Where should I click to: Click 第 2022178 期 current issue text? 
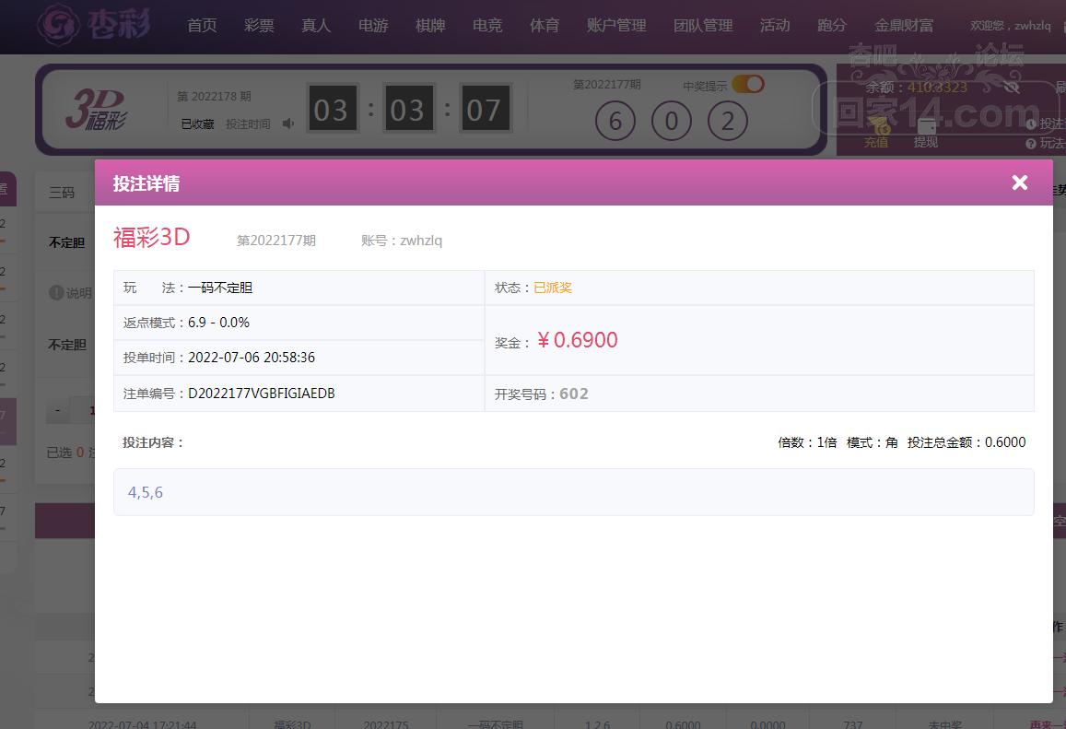coord(214,97)
